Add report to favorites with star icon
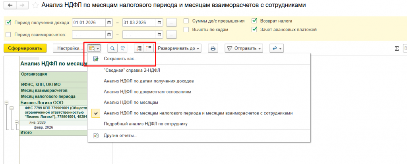The height and width of the screenshot is (164, 407). click(x=35, y=6)
